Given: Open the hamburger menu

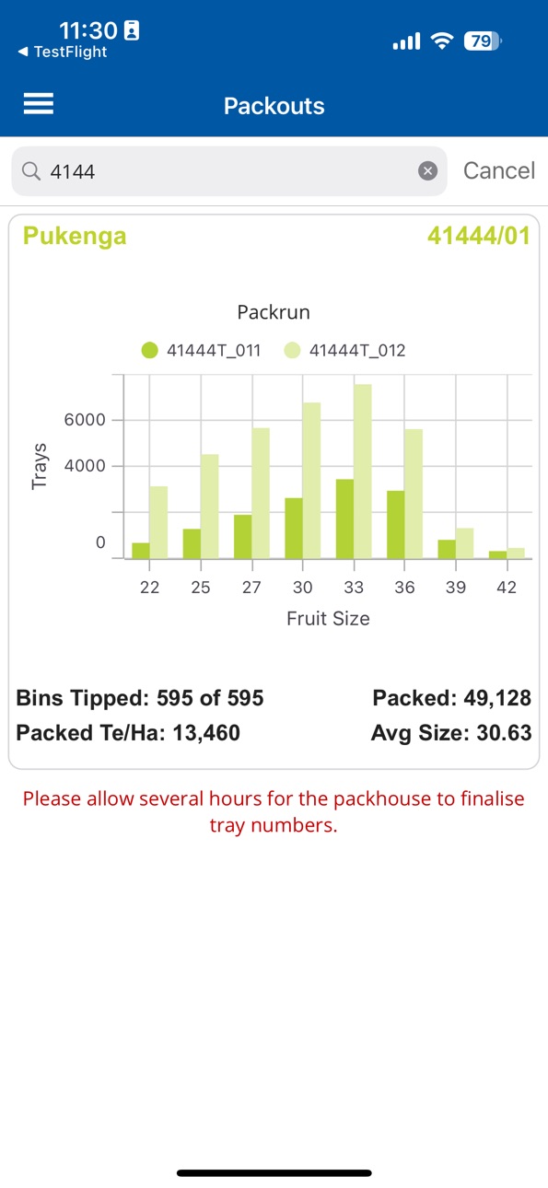Looking at the screenshot, I should (38, 105).
